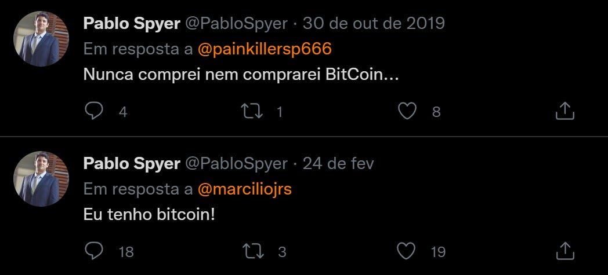Open the @PabloSpyer handle on second tweet
The image size is (608, 275).
pos(237,164)
